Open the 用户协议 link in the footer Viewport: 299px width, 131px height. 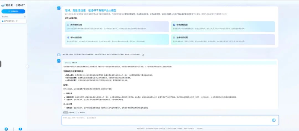pyautogui.click(x=192, y=129)
